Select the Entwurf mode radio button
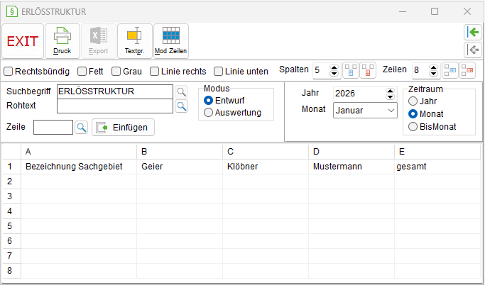This screenshot has width=485, height=285. point(209,101)
